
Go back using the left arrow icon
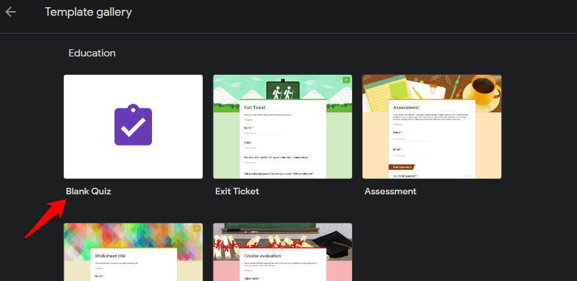pyautogui.click(x=11, y=12)
